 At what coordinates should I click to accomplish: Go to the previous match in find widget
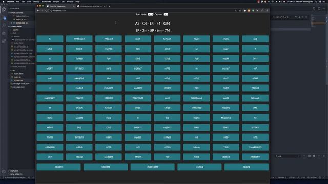pos(296,17)
